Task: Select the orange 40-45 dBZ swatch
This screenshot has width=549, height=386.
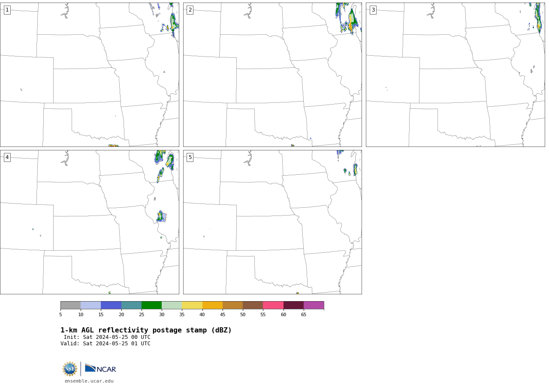Action: tap(212, 305)
